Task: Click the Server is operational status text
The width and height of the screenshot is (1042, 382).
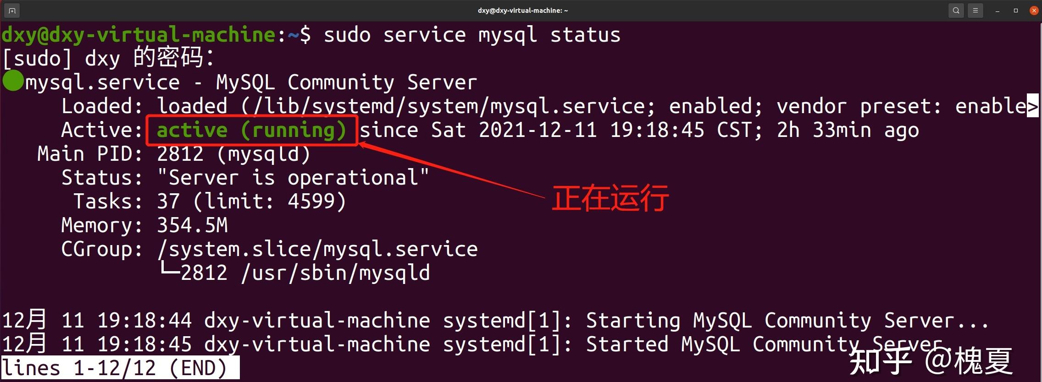Action: [x=293, y=178]
